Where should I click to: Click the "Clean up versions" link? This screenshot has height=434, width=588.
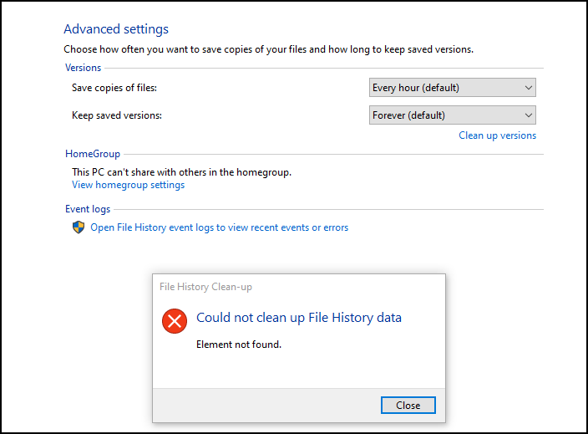tap(497, 135)
